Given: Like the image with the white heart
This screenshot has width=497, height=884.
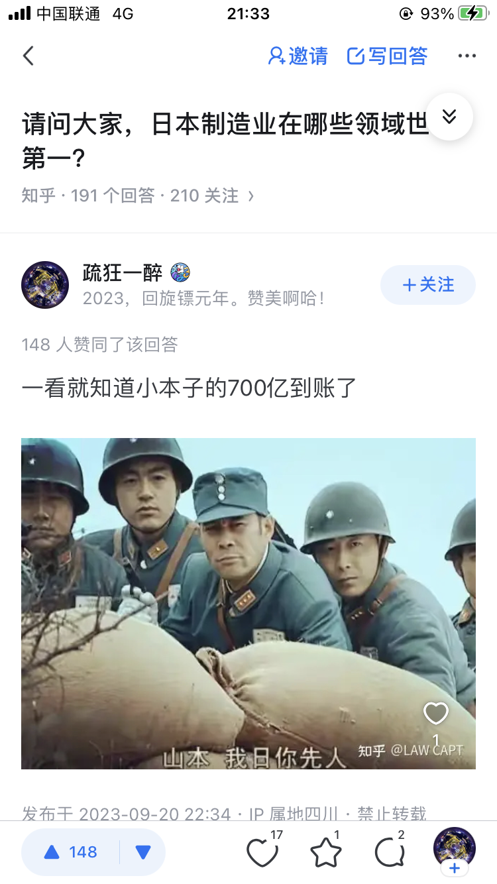Looking at the screenshot, I should pos(436,714).
